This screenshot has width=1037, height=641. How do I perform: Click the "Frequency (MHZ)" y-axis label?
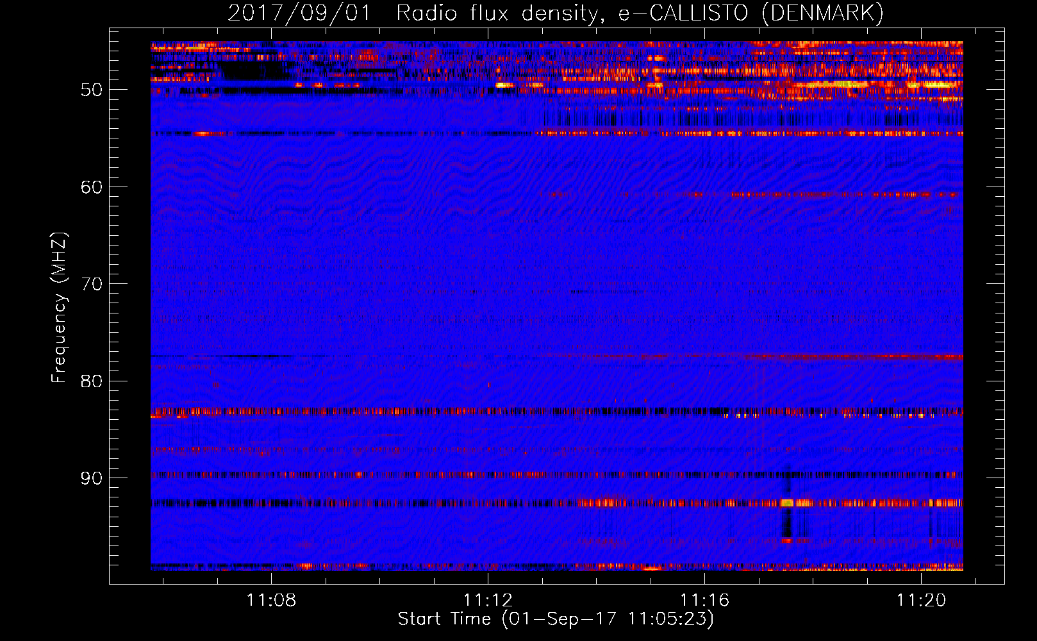click(x=58, y=308)
